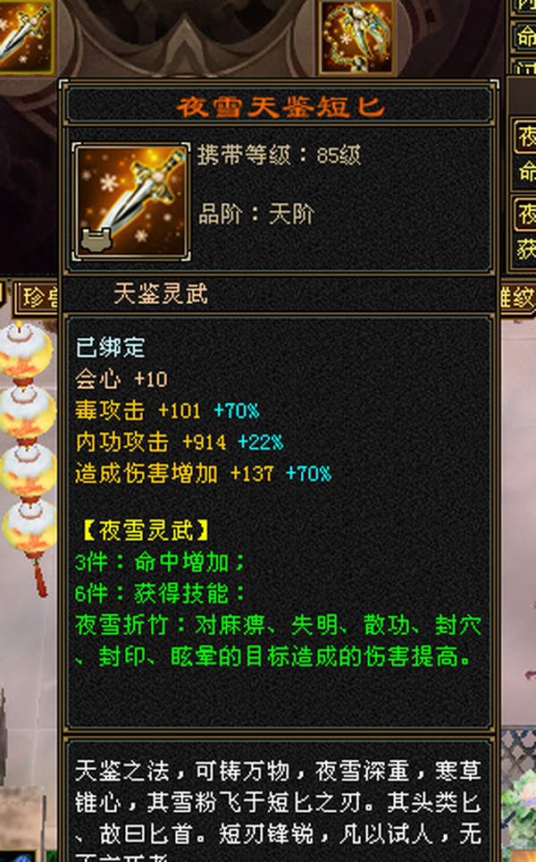
Task: Open the 珍兽 tab
Action: click(x=36, y=298)
